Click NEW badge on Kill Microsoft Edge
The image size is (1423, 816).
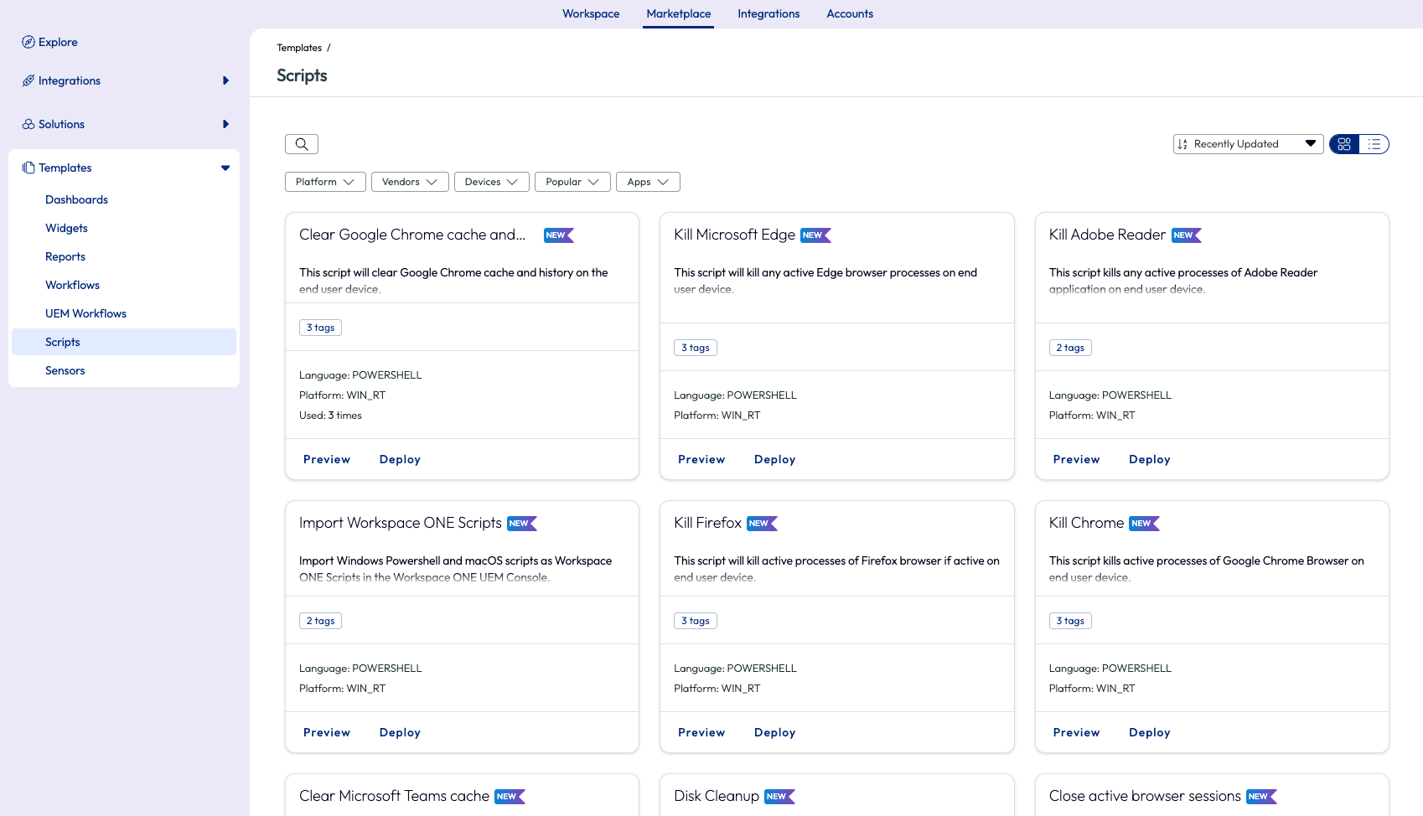(x=815, y=235)
